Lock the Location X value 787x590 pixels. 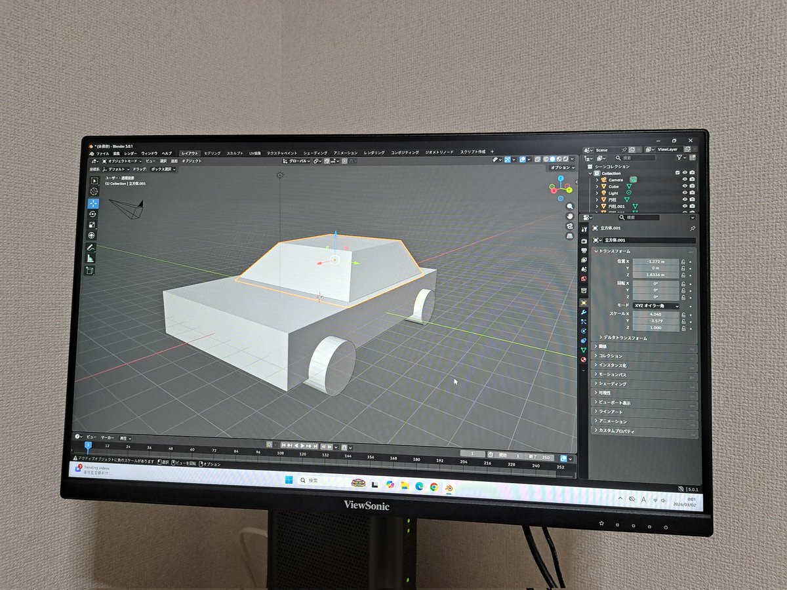tap(683, 261)
